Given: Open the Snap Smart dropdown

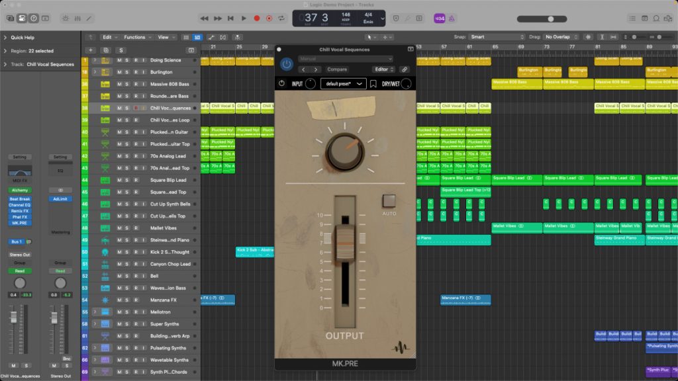Looking at the screenshot, I should coord(497,37).
